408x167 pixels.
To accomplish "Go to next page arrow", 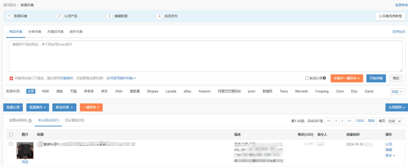I will click(x=342, y=121).
